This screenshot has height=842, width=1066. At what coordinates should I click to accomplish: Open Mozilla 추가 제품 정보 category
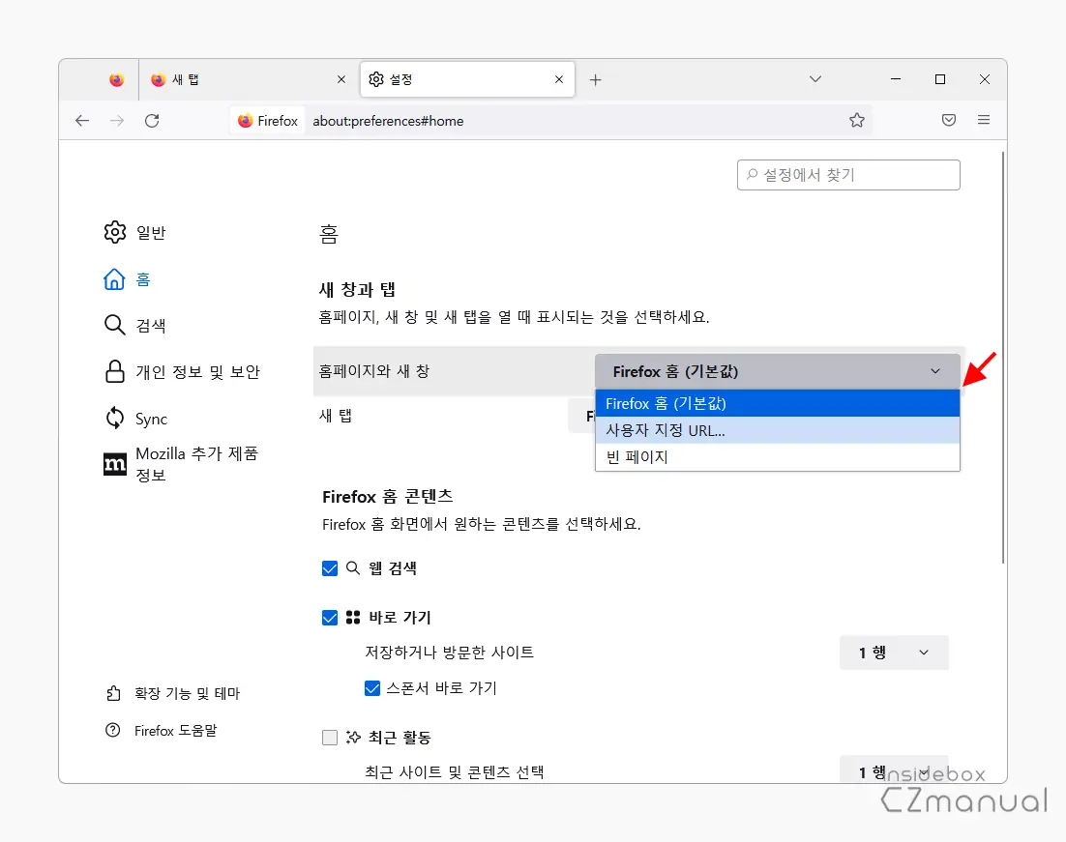tap(181, 464)
